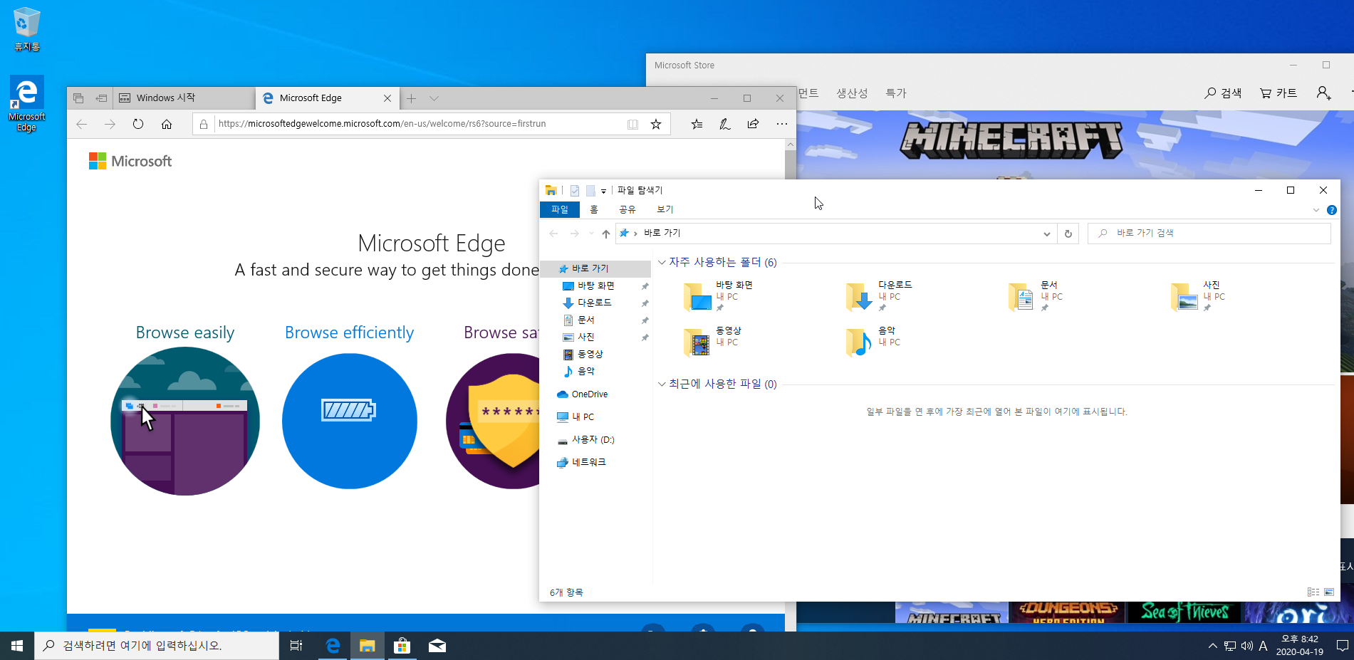This screenshot has width=1354, height=660.
Task: Open a new tab in Edge
Action: (x=412, y=98)
